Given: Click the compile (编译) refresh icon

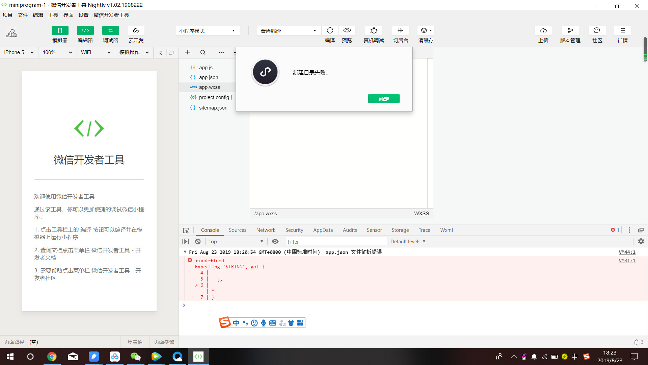Looking at the screenshot, I should point(330,30).
